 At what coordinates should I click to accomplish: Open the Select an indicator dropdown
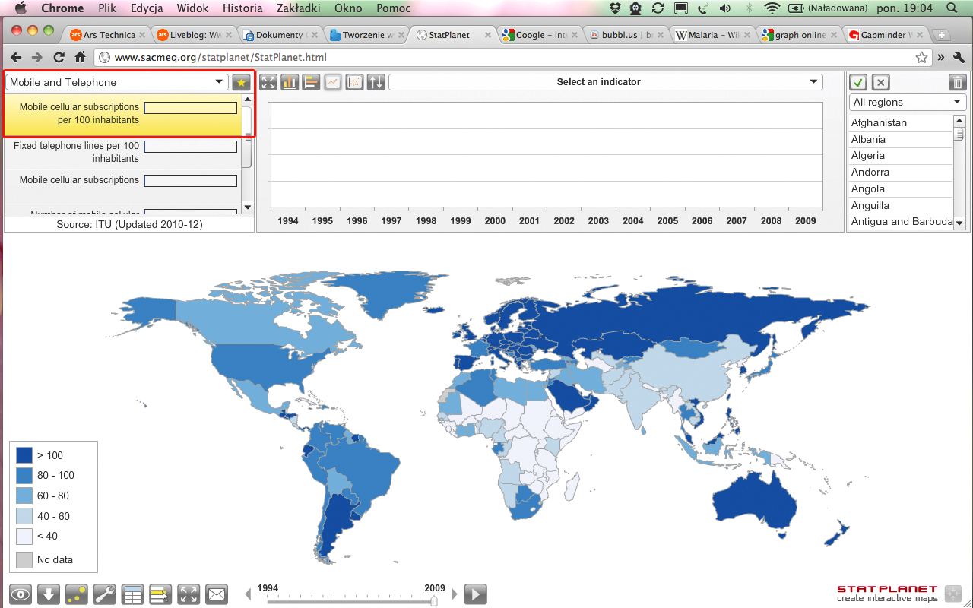tap(605, 82)
